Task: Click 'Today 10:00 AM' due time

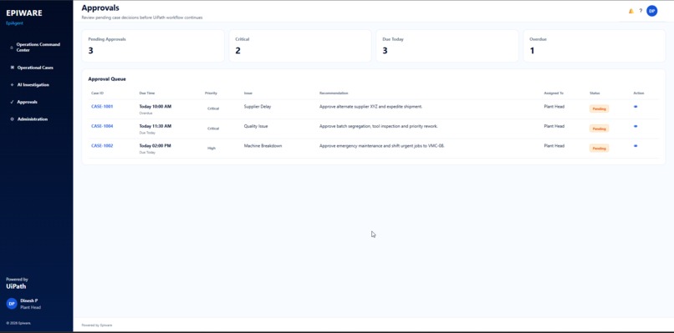Action: coord(156,107)
